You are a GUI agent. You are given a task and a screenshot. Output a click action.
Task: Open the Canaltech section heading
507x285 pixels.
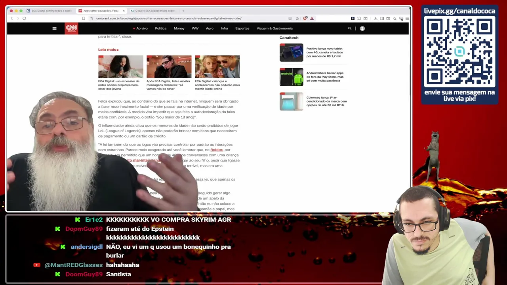click(x=289, y=38)
